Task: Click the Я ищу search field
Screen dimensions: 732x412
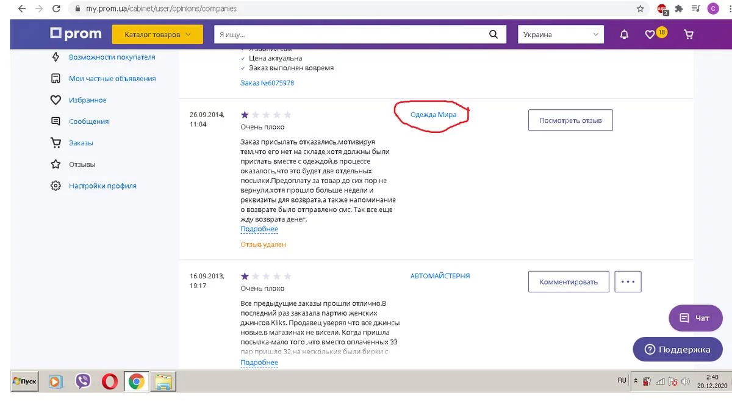Action: point(351,35)
